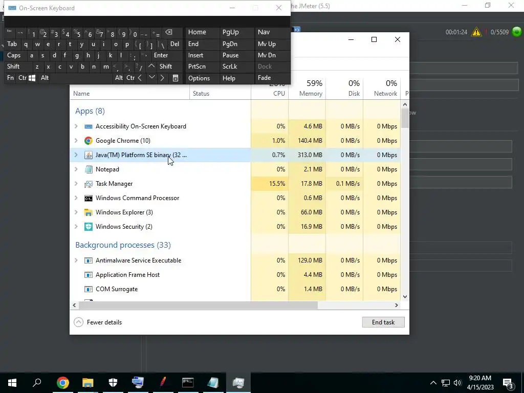
Task: Collapse Task Manager with Fewer details
Action: [98, 322]
